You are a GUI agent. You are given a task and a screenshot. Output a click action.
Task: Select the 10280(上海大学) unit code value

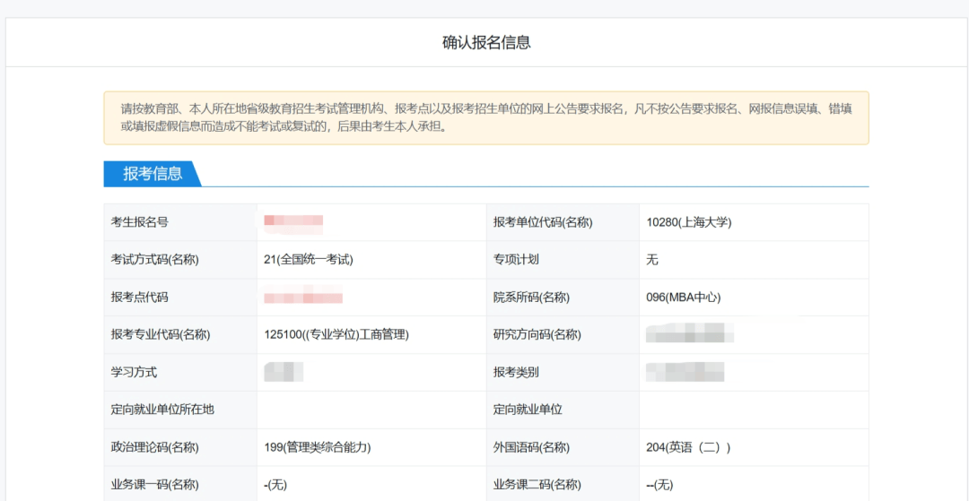[x=688, y=222]
